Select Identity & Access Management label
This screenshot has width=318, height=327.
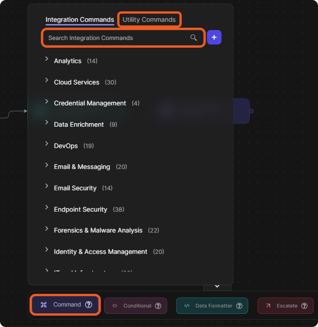click(x=100, y=252)
